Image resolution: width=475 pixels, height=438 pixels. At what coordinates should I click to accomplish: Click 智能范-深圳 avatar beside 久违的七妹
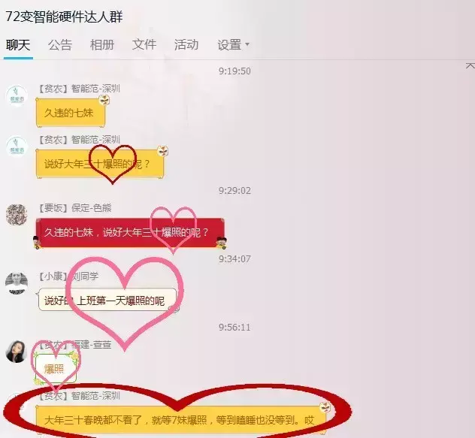pos(17,95)
